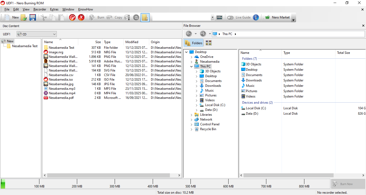The width and height of the screenshot is (366, 195).
Task: Expand the Local Disk (C:) tree node
Action: pos(197,105)
